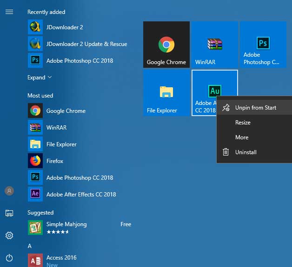Click the Most used heading
The width and height of the screenshot is (292, 267).
[x=40, y=96]
